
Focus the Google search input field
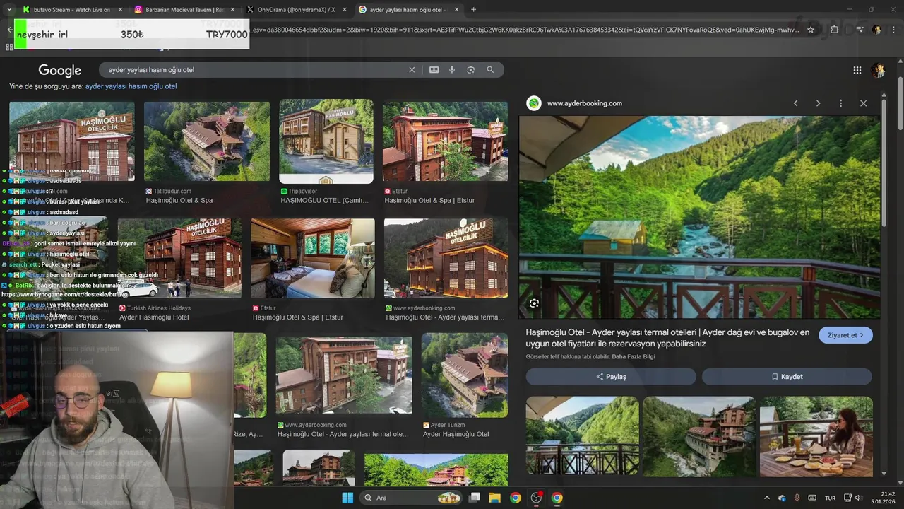click(x=254, y=70)
